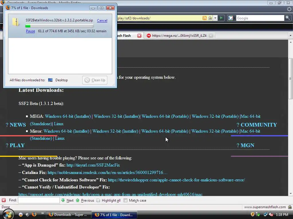293x219 pixels.
Task: Open the Catalina Fix zendesk link
Action: (107, 173)
